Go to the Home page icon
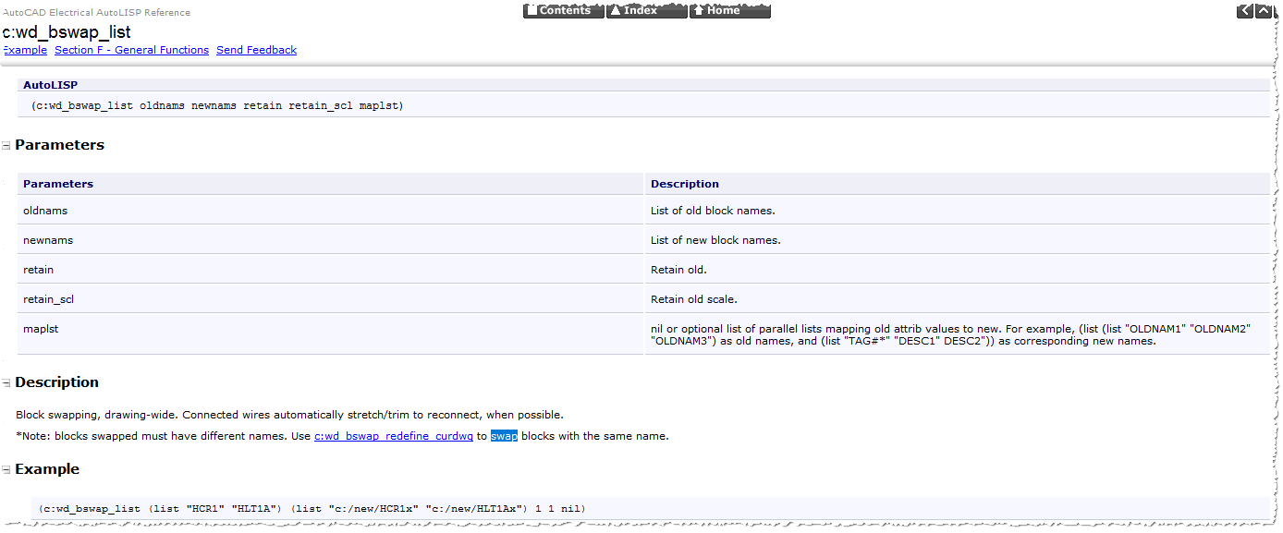 pos(729,10)
